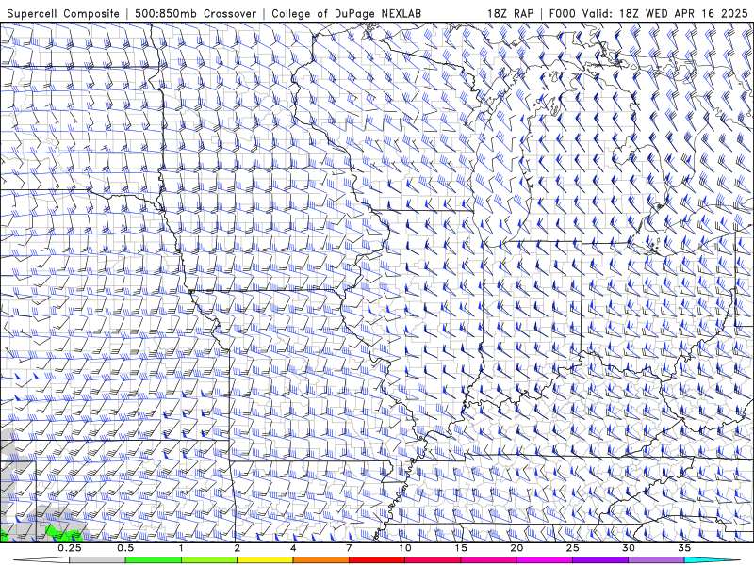Image resolution: width=754 pixels, height=565 pixels.
Task: Select the cyan arrow end of color bar
Action: (x=712, y=560)
